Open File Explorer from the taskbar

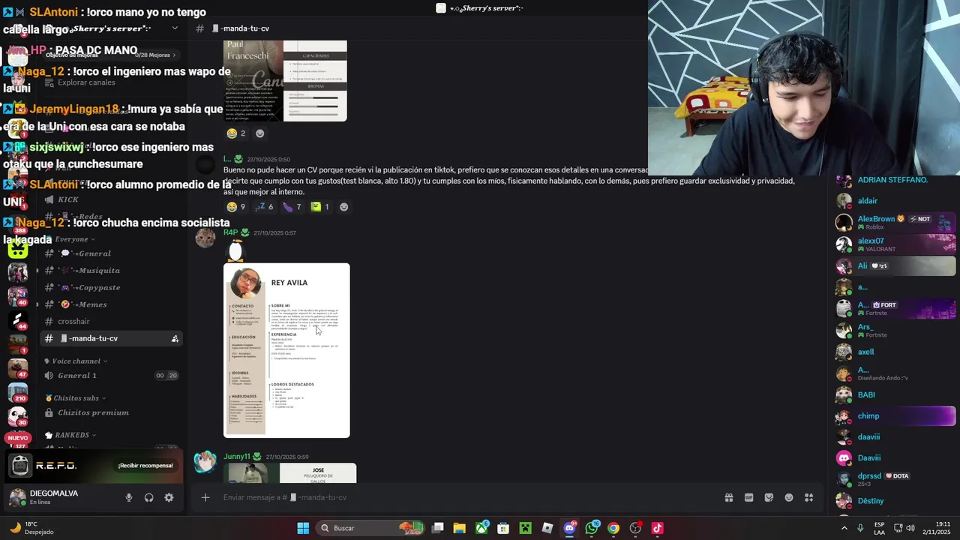(459, 528)
